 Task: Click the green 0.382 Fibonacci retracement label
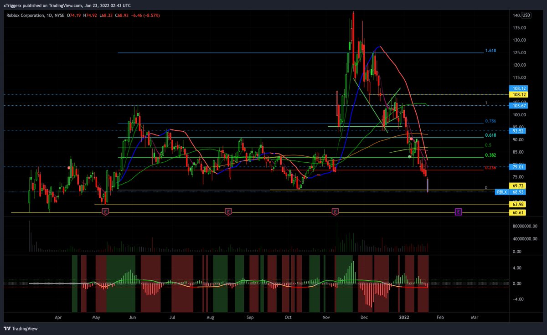[x=491, y=155]
